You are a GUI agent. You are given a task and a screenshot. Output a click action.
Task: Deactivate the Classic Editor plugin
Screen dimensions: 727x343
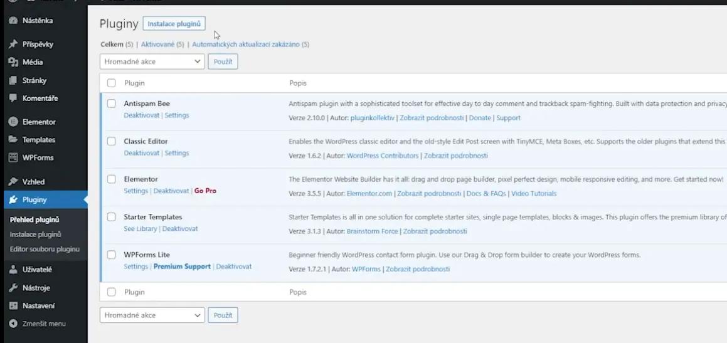pos(141,153)
